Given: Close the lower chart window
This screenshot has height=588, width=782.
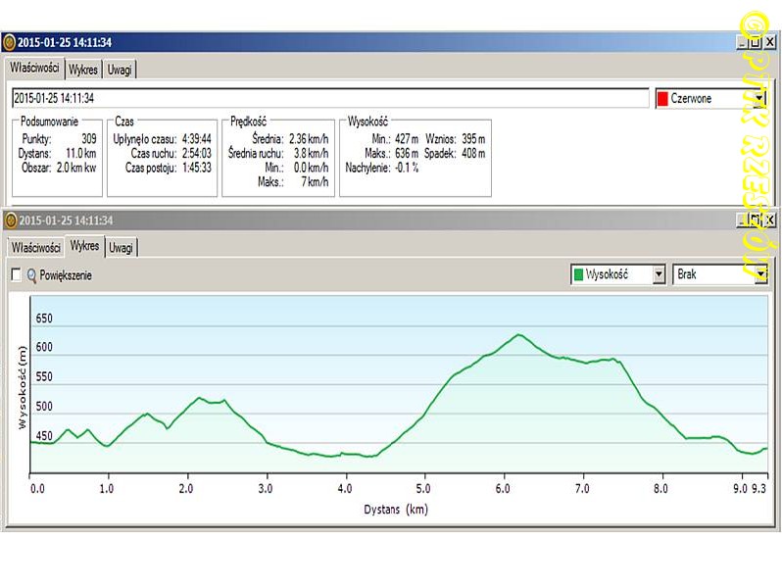Looking at the screenshot, I should [769, 220].
